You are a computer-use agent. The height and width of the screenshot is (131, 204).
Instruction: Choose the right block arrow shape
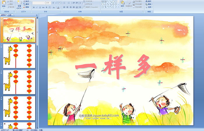point(113,4)
